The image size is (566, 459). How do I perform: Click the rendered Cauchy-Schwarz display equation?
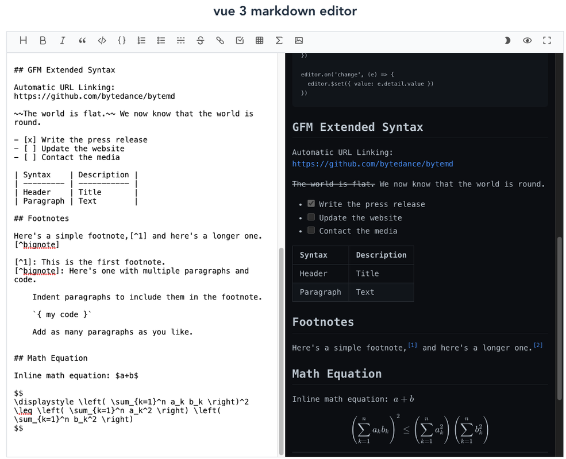coord(420,429)
